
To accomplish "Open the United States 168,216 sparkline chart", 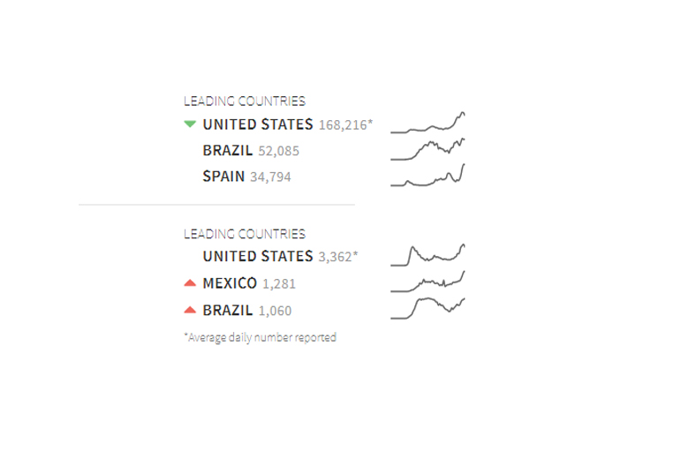I will pyautogui.click(x=428, y=123).
